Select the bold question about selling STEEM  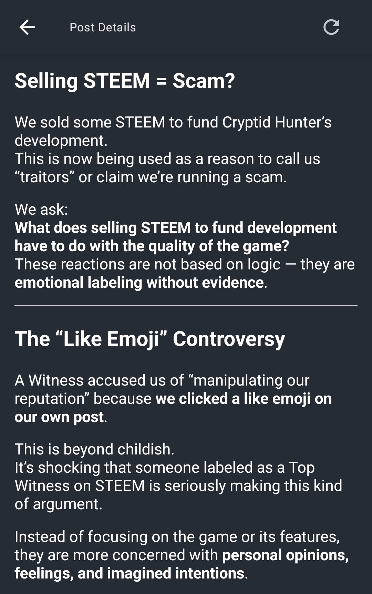pos(176,237)
